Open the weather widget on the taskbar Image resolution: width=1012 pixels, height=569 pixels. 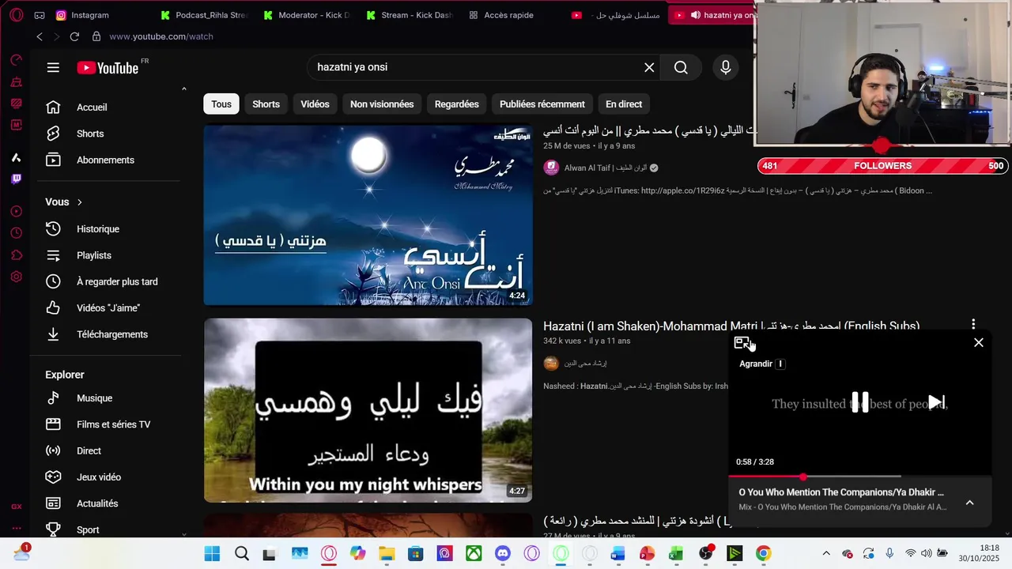click(21, 553)
